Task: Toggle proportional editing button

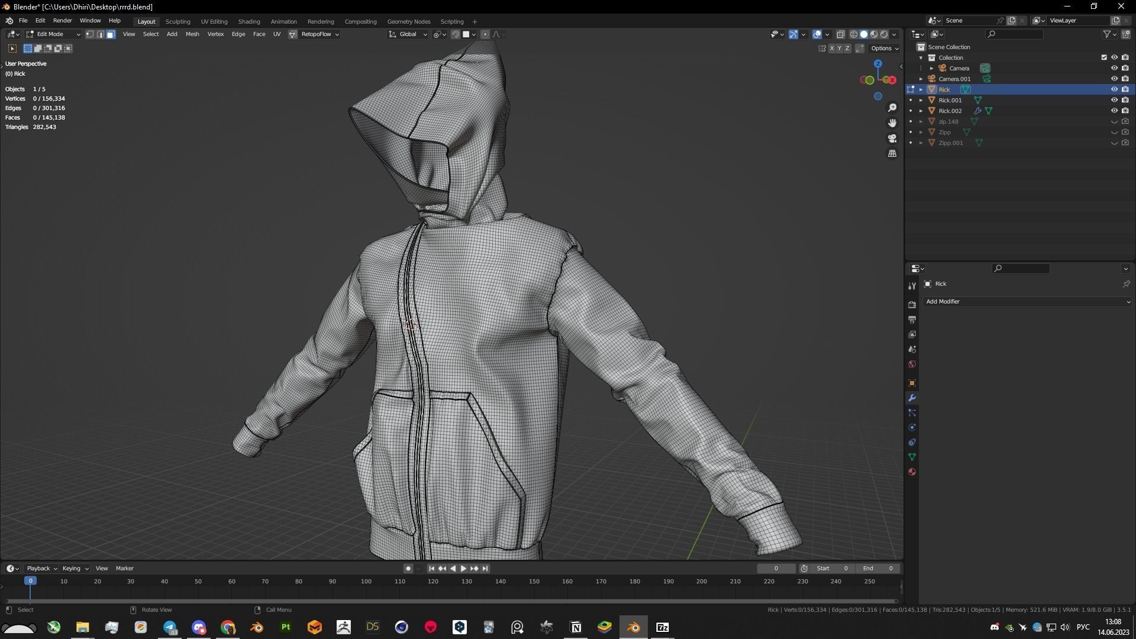Action: [x=485, y=34]
